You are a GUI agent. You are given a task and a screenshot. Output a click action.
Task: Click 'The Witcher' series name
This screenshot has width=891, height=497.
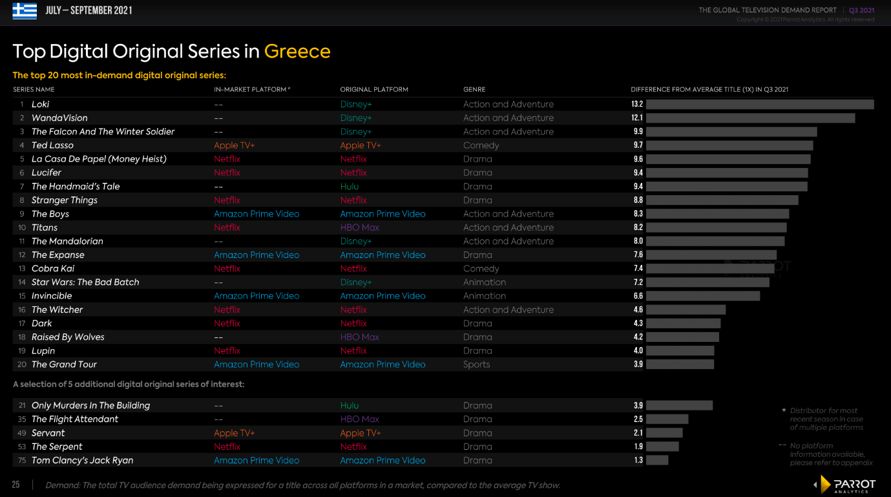(58, 310)
